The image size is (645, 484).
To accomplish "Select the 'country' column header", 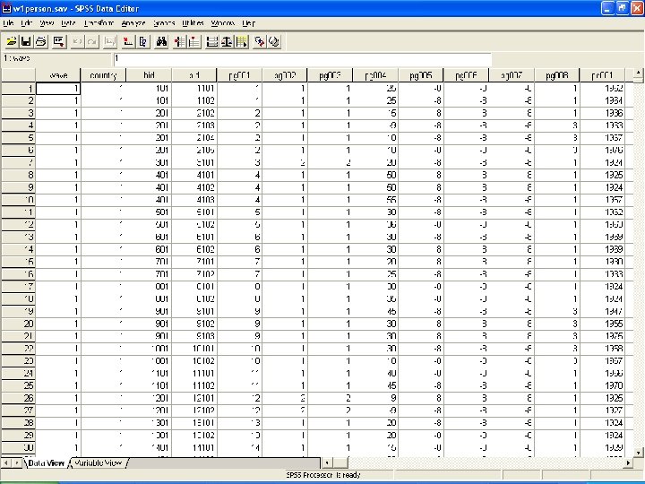I will click(103, 75).
